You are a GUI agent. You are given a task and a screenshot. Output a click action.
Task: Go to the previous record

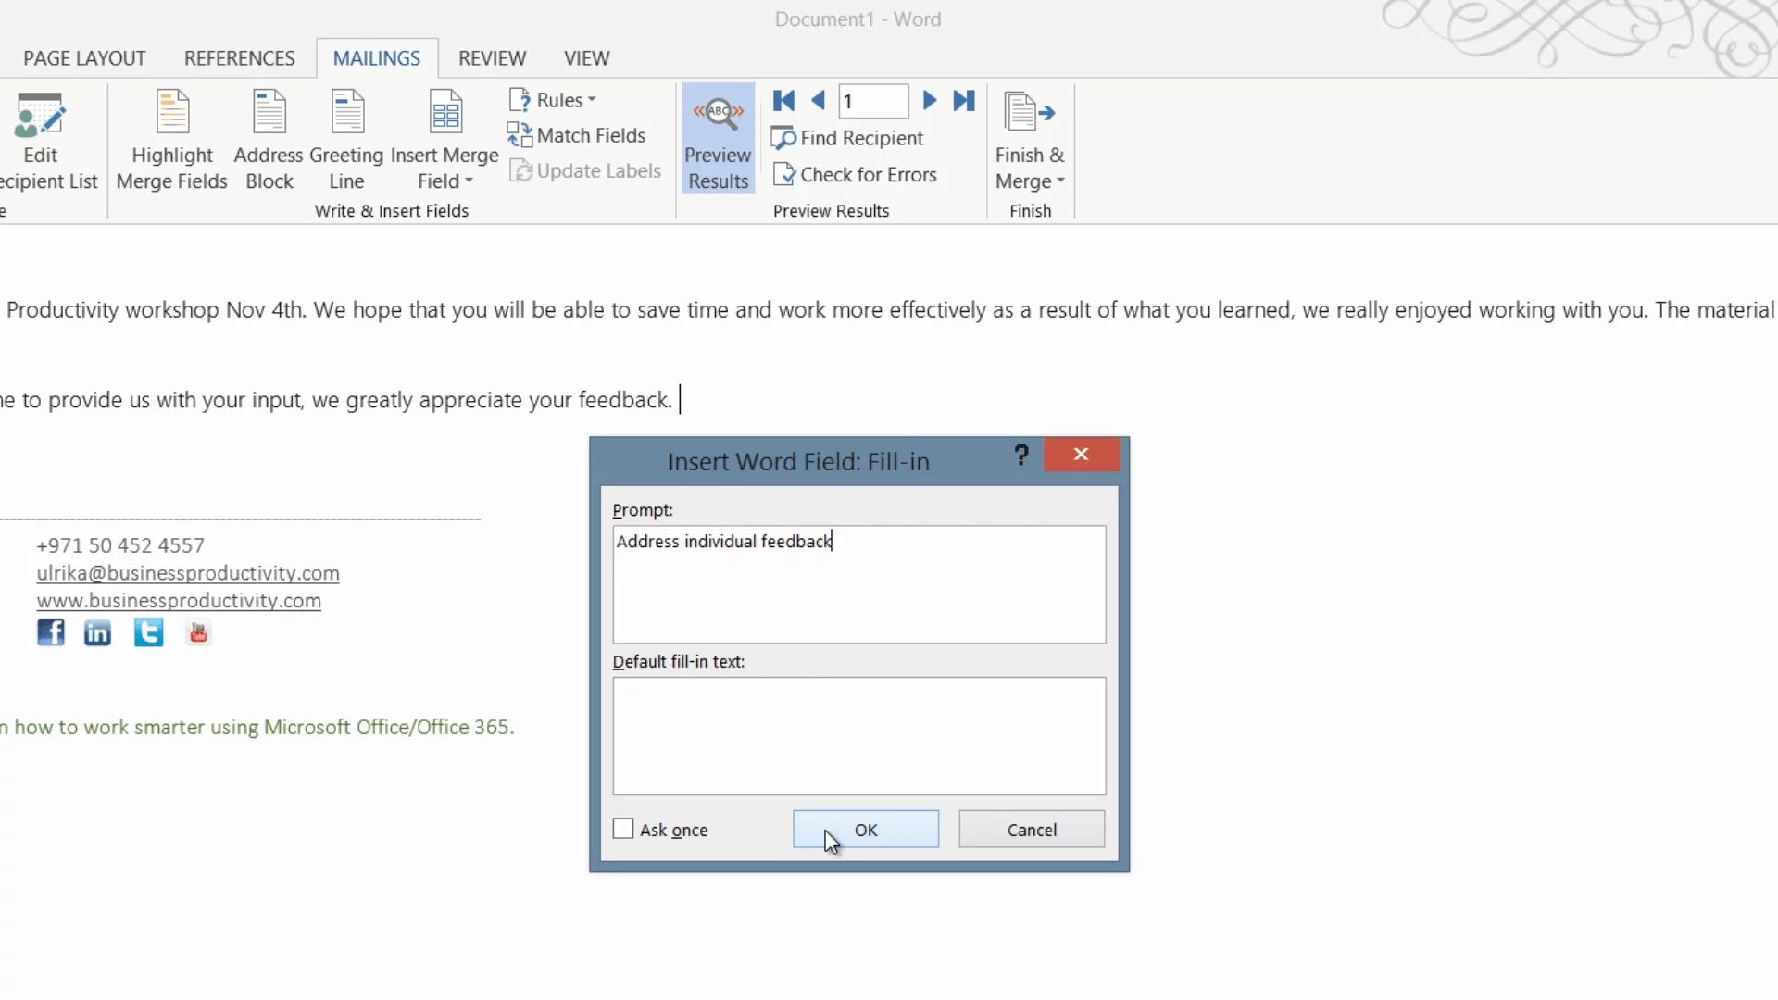coord(818,101)
